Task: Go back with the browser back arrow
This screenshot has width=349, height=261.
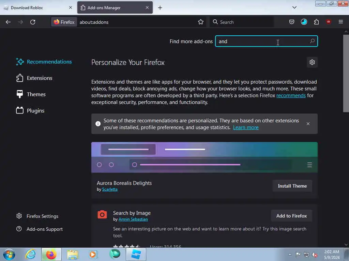Action: pyautogui.click(x=8, y=22)
